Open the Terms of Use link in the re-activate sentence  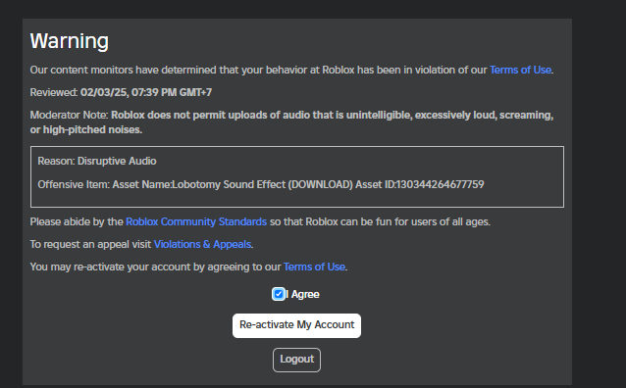coord(314,267)
